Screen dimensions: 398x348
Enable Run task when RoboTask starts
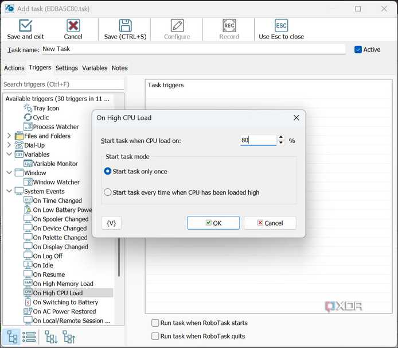pos(155,323)
